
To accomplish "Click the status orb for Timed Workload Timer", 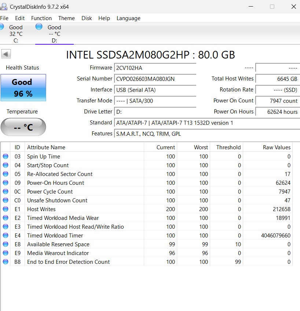I will coord(6,235).
